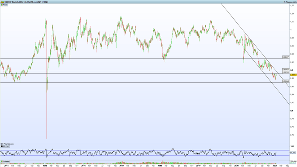Click the 2015 year label on time axis
297x167 pixels.
tap(45, 166)
